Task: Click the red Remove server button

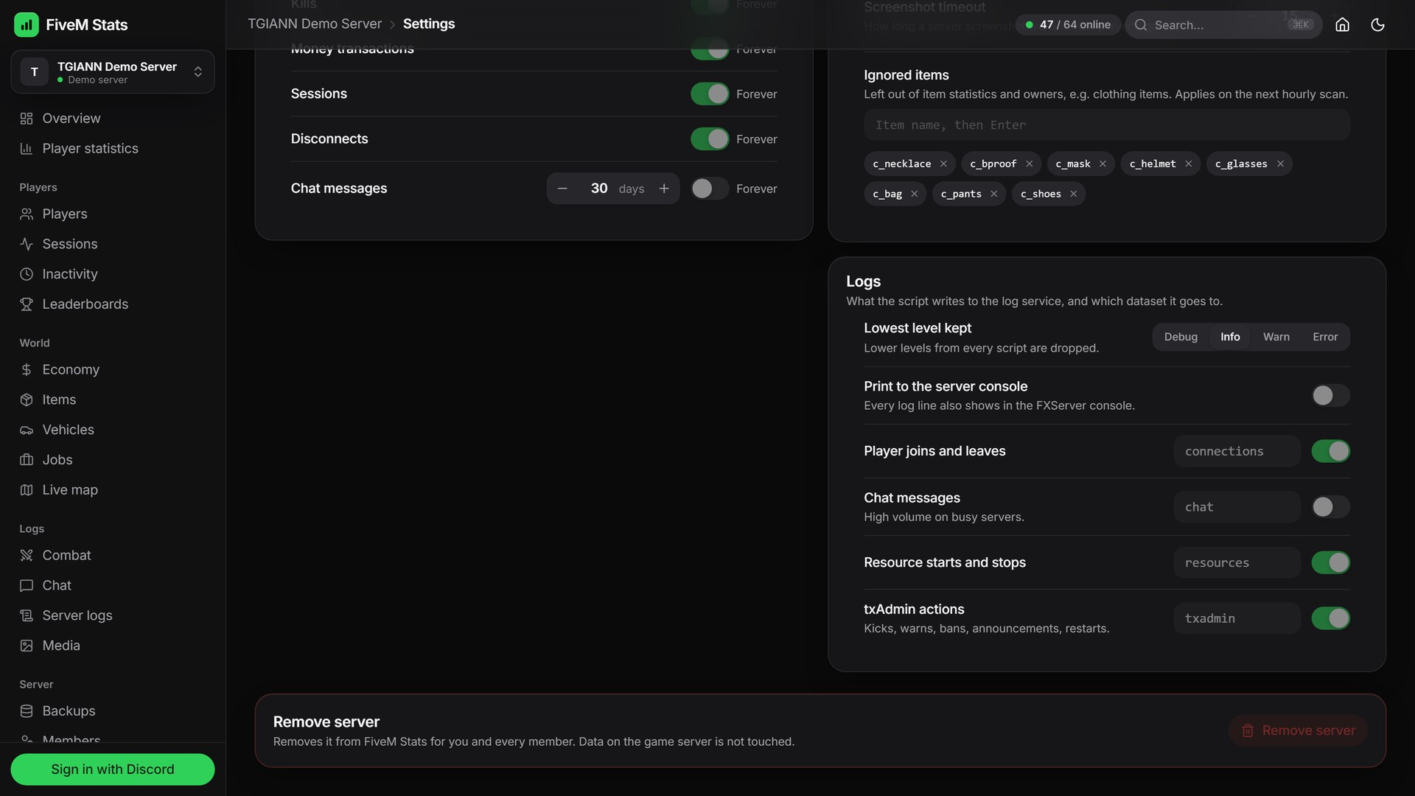Action: coord(1298,730)
